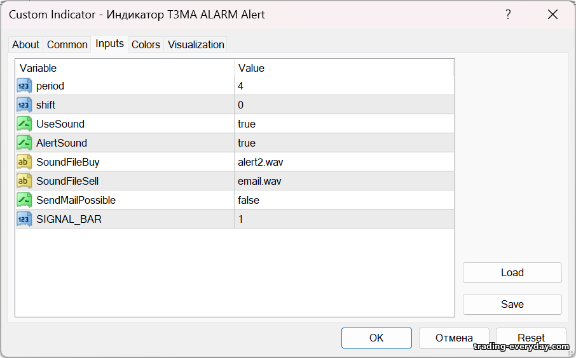Select the UseSound variable name
The image size is (576, 358).
point(60,124)
